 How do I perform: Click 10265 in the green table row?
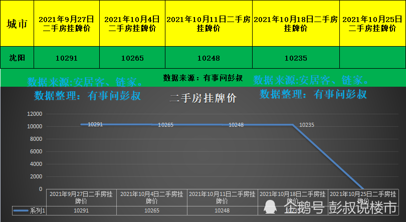[x=132, y=58]
